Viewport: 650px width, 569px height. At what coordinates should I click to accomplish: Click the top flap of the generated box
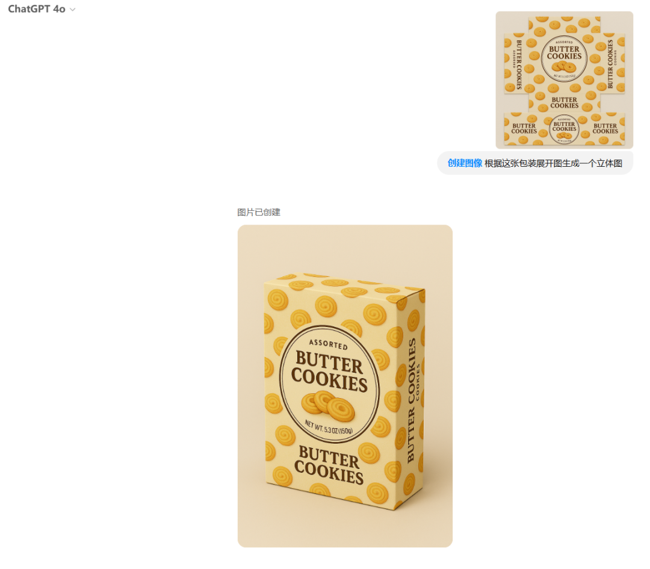345,286
